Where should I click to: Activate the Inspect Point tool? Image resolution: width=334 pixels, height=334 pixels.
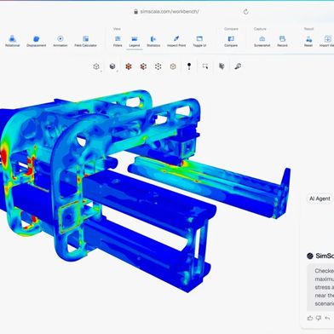pyautogui.click(x=176, y=41)
